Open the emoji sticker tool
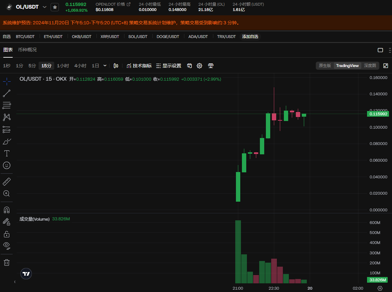The image size is (392, 292). coord(7,165)
